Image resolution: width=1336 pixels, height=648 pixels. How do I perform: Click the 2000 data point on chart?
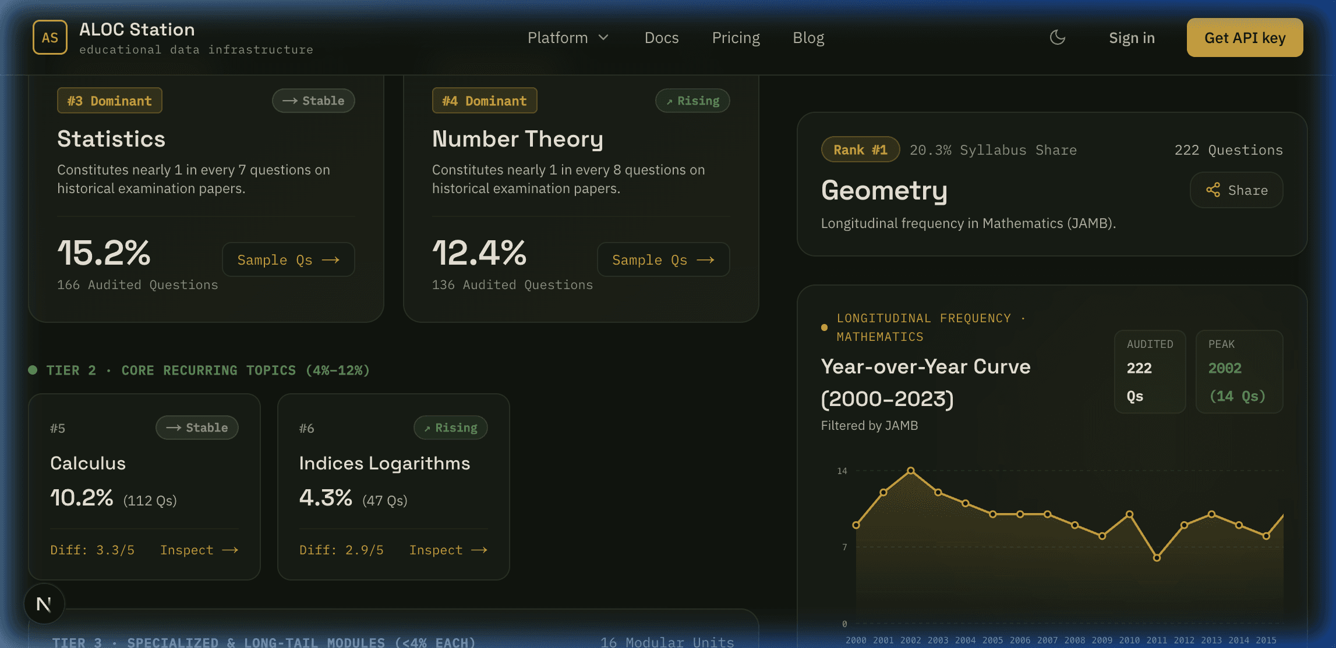click(856, 525)
